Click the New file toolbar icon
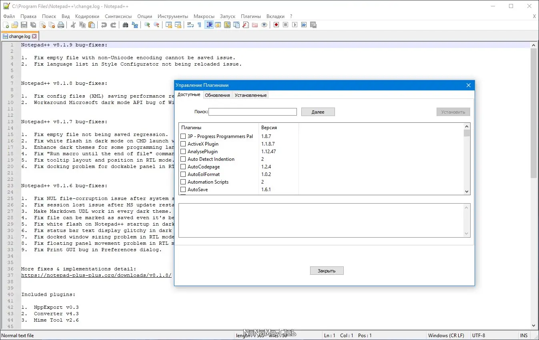This screenshot has width=539, height=340. tap(6, 25)
